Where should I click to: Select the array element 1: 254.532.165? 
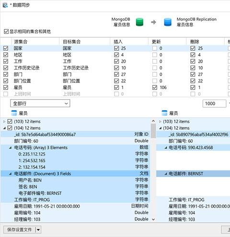click(75, 160)
